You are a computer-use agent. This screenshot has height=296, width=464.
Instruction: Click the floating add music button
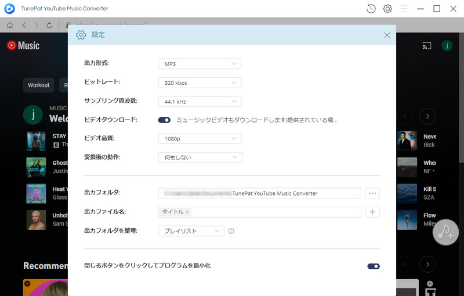coord(445,232)
